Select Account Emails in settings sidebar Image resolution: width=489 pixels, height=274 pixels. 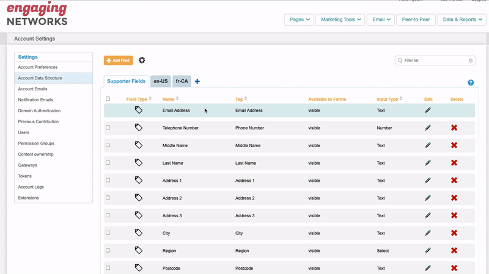coord(33,89)
